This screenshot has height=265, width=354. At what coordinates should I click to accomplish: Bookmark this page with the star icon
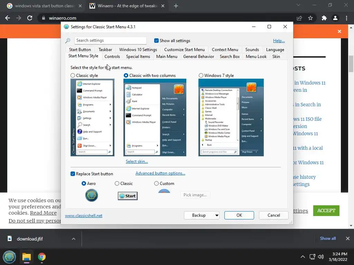click(310, 18)
